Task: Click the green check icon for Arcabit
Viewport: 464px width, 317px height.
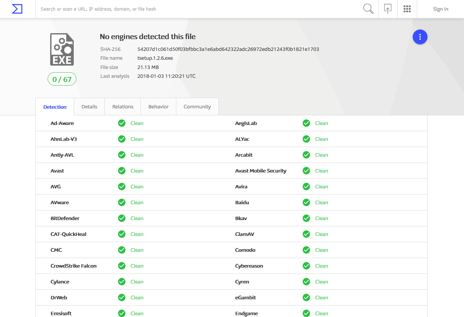Action: pos(306,155)
